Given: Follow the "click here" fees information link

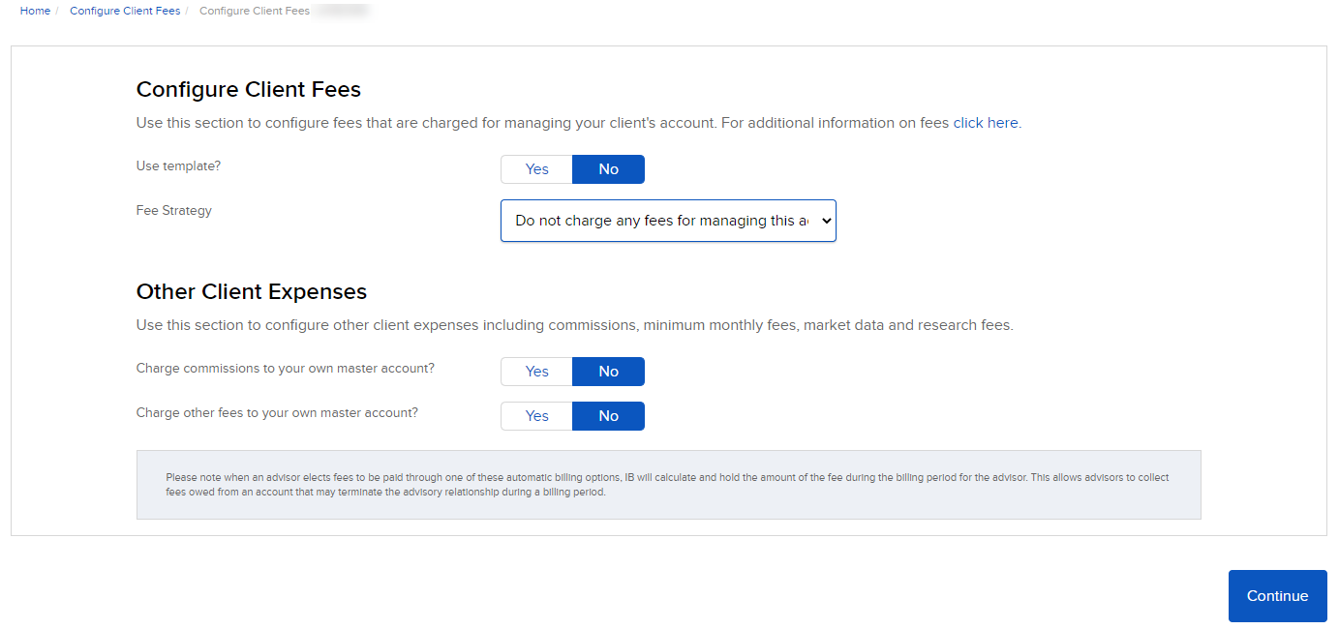Looking at the screenshot, I should (x=985, y=122).
